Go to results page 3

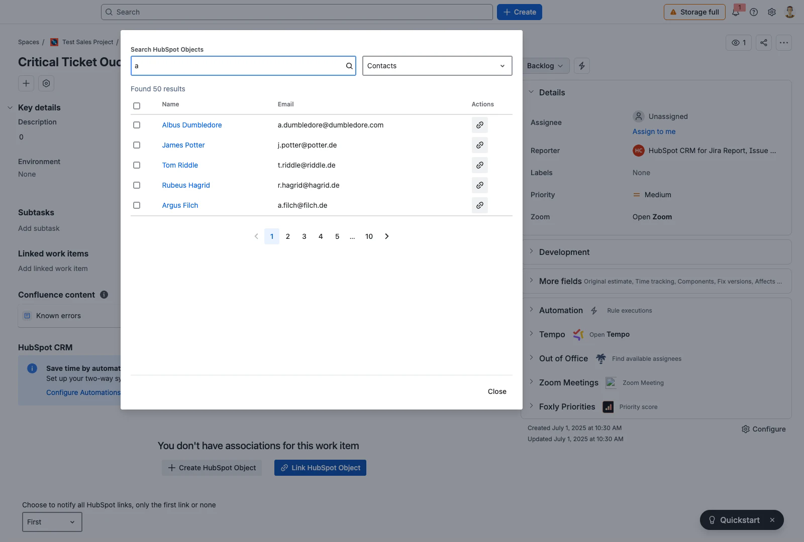coord(304,236)
